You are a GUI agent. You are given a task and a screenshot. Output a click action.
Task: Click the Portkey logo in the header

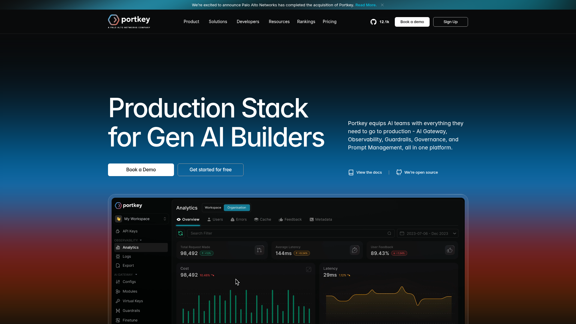tap(129, 21)
